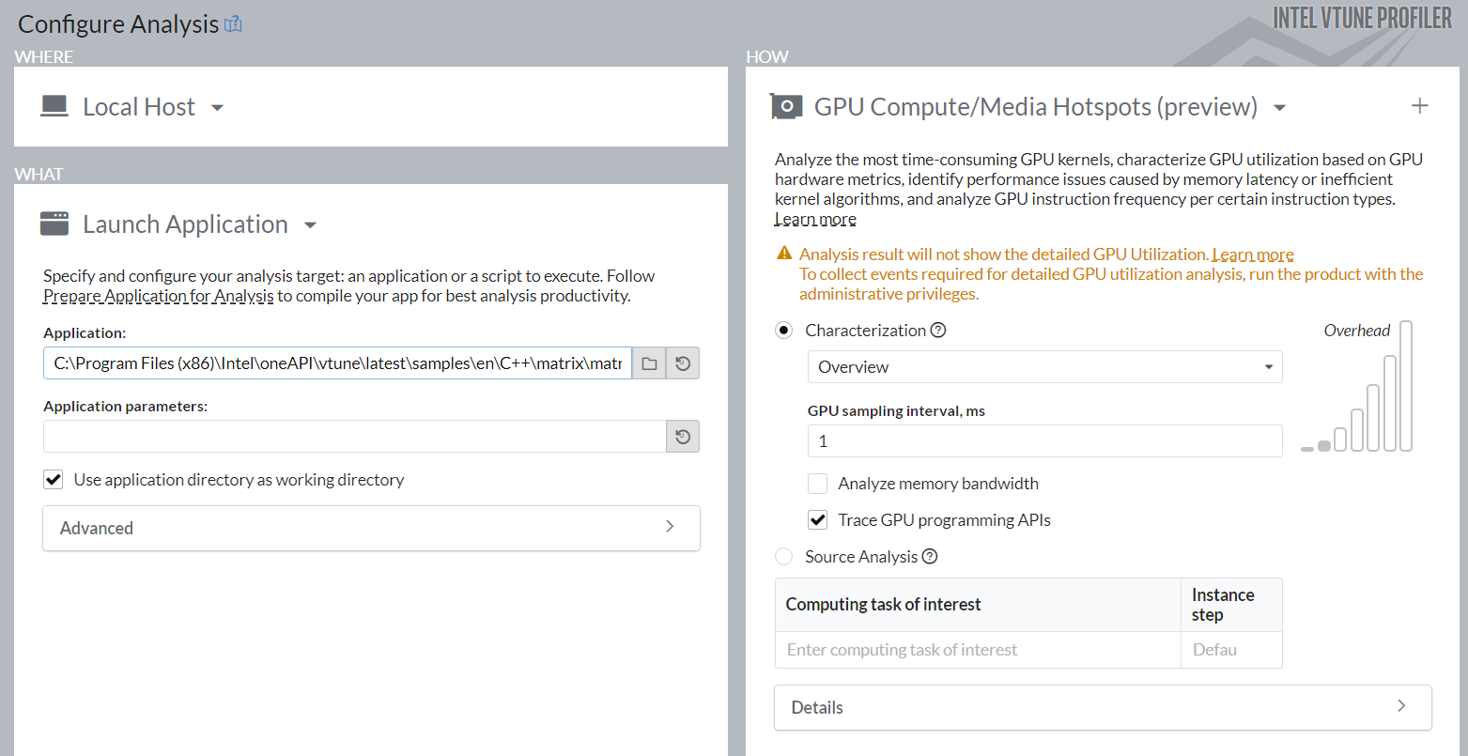Click the GPU Compute/Media Hotspots card icon
Screen dimensions: 1468x756
click(x=786, y=106)
